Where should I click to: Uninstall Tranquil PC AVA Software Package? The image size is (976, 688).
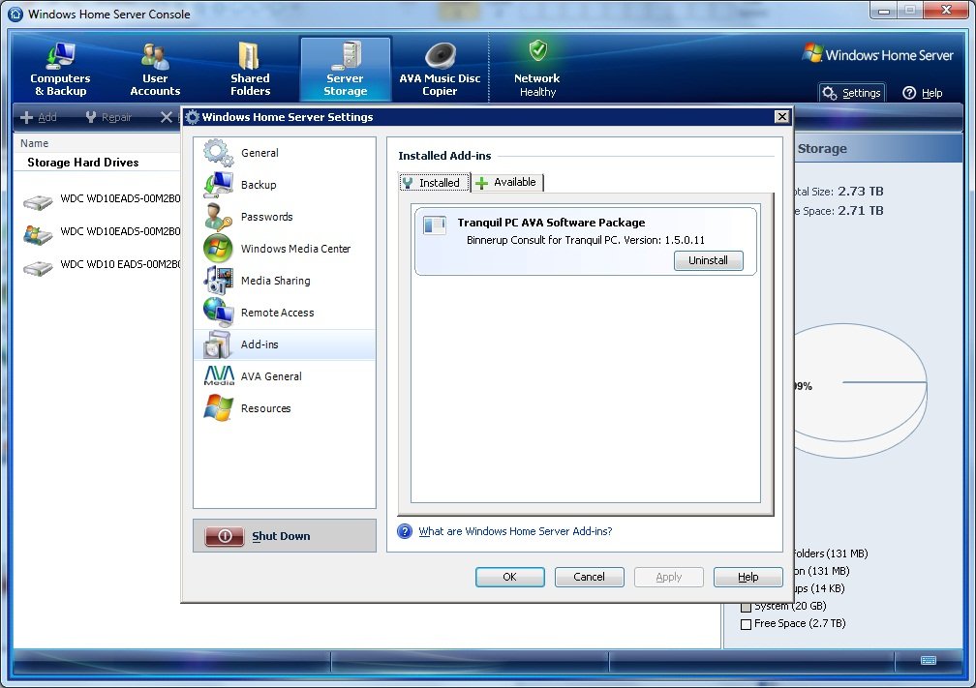(709, 260)
